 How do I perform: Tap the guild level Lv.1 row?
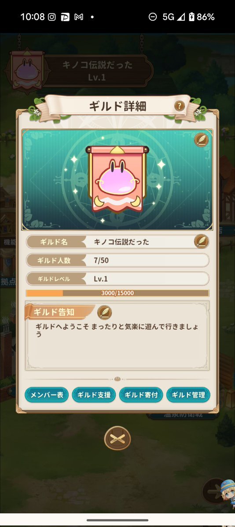117,279
